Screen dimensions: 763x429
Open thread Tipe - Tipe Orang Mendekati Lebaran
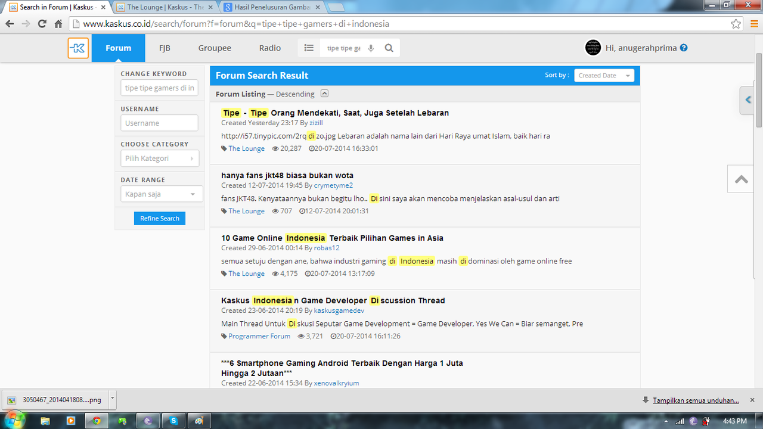(335, 113)
